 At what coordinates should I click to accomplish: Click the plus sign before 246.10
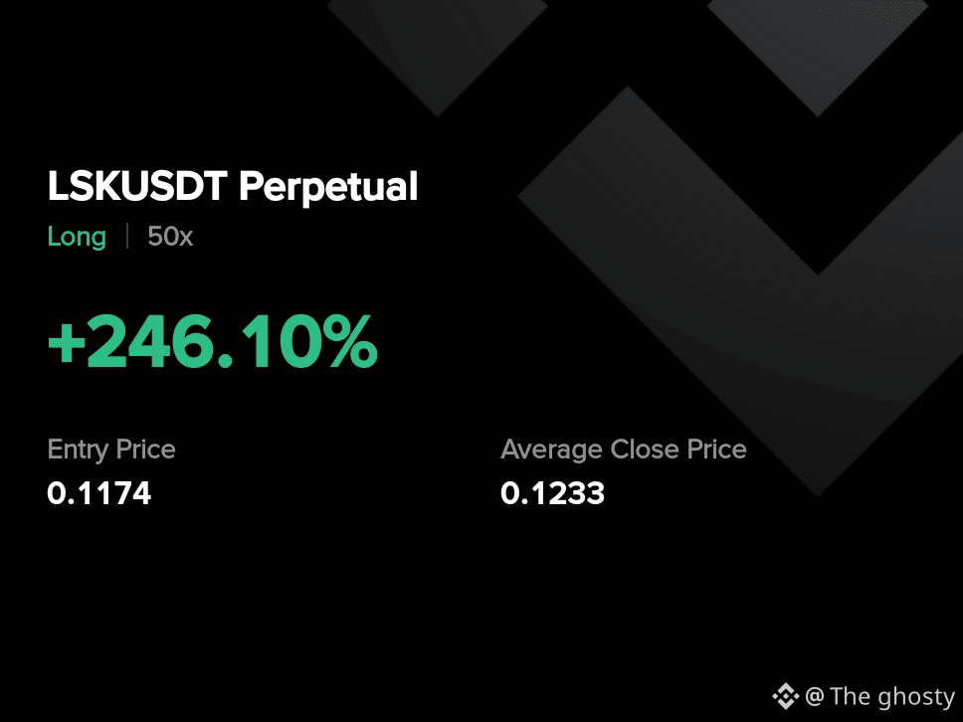click(67, 344)
